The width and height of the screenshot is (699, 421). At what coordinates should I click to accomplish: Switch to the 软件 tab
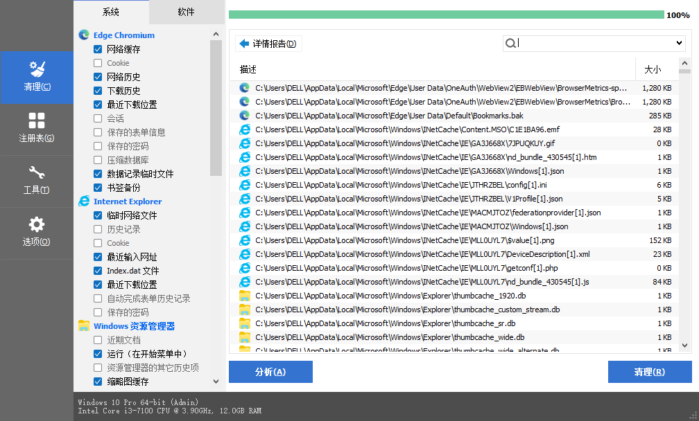(x=186, y=12)
